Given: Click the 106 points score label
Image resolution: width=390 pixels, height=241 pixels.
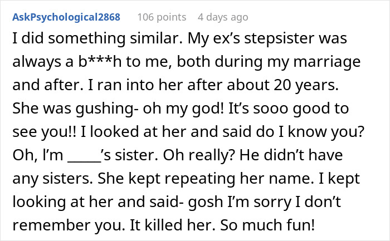Looking at the screenshot, I should click(x=162, y=17).
